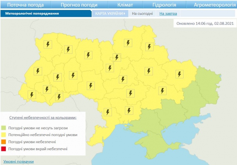
Task: Expand the КАРТА УКРАЇНИ selector
Action: (x=110, y=13)
